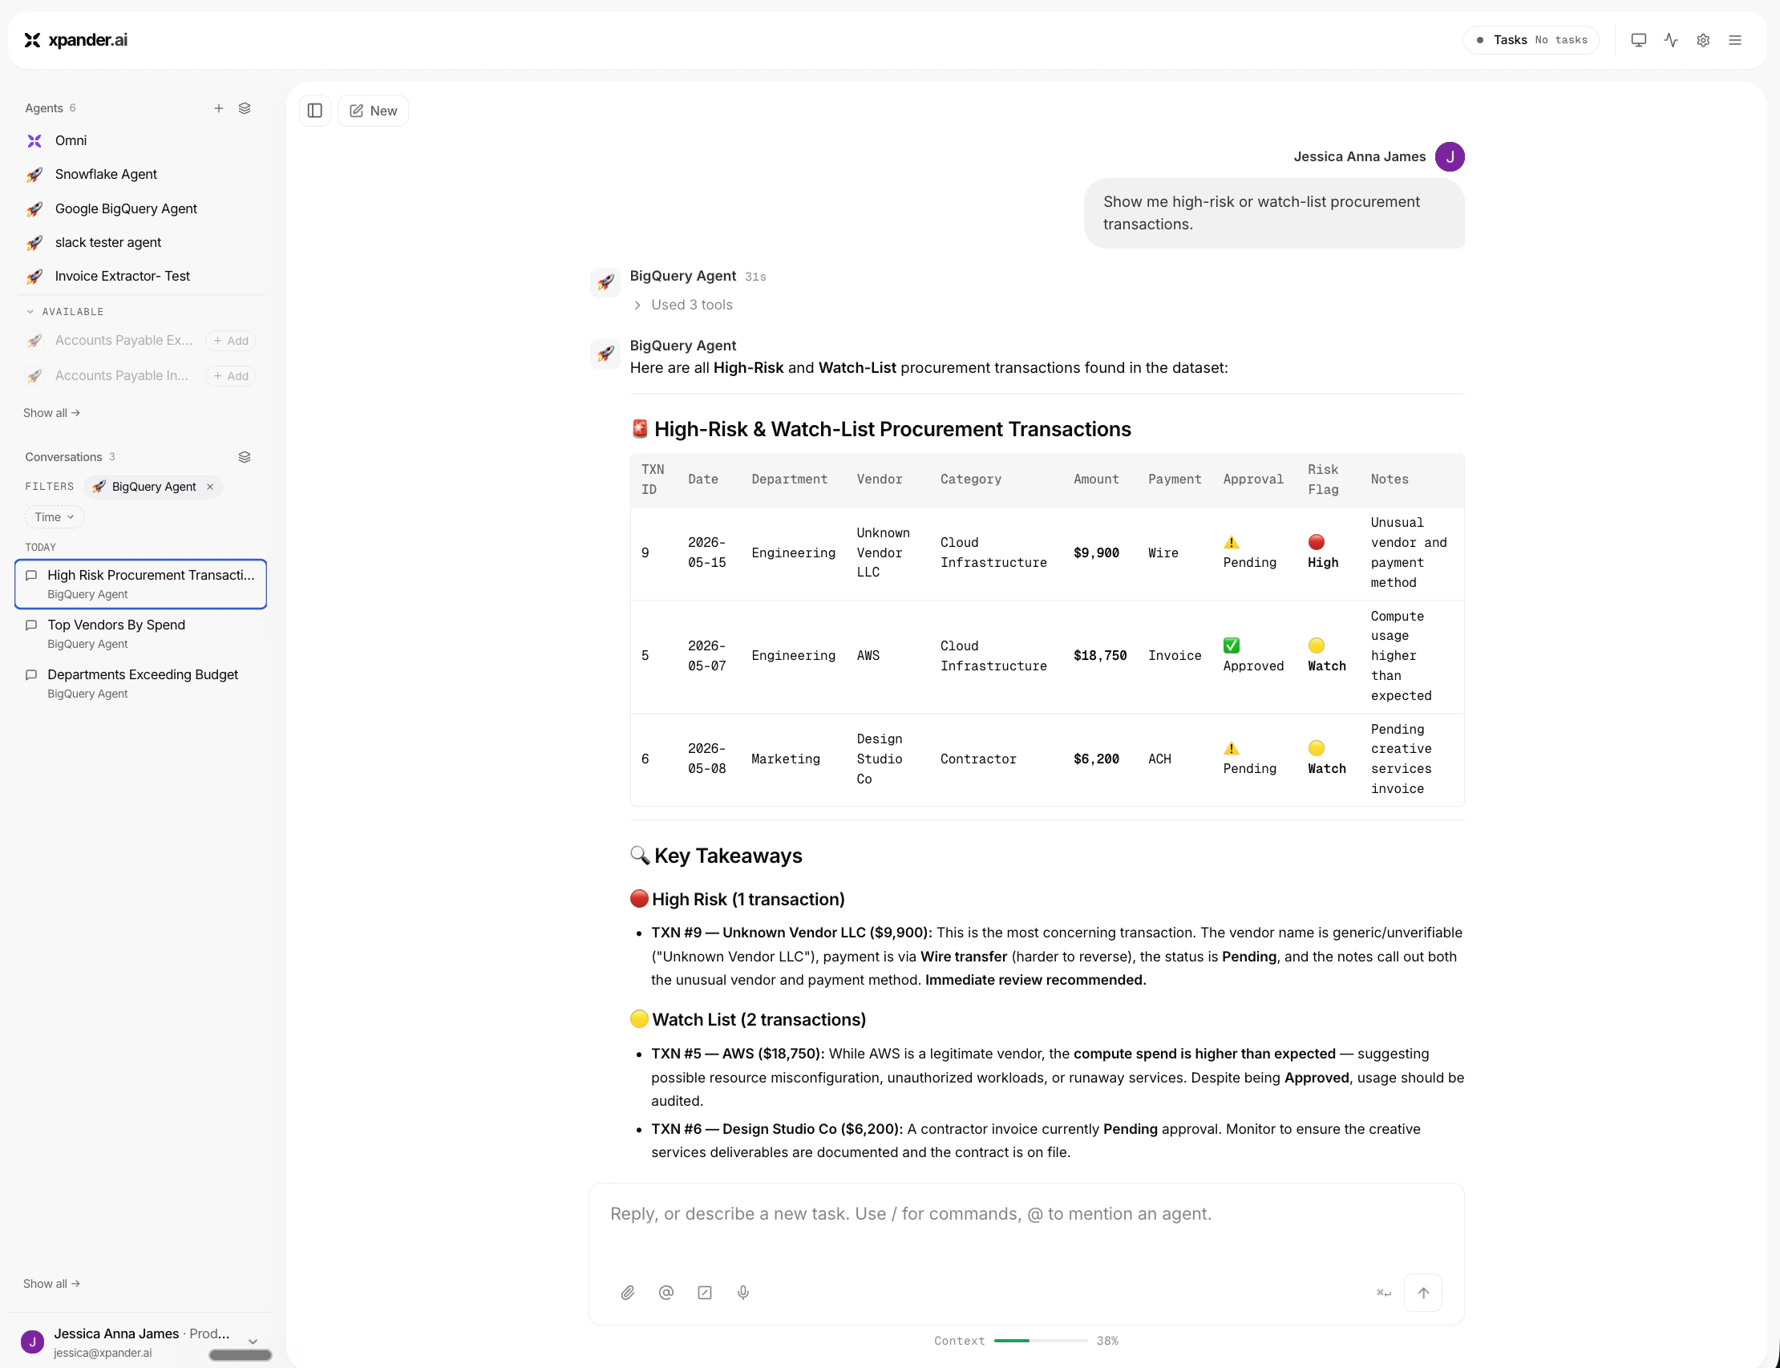
Task: Click the $6,200 amount cell
Action: pos(1096,759)
